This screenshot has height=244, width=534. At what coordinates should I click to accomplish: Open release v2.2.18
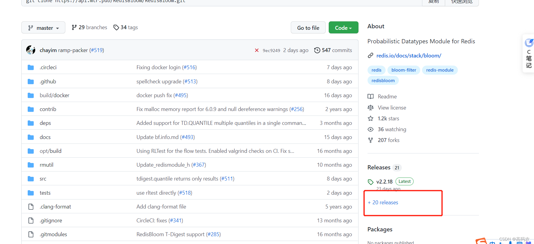click(384, 182)
